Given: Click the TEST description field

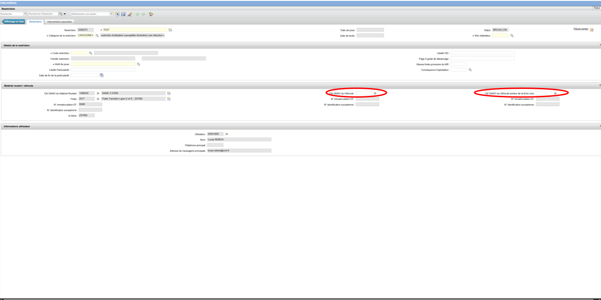Looking at the screenshot, I should point(135,30).
